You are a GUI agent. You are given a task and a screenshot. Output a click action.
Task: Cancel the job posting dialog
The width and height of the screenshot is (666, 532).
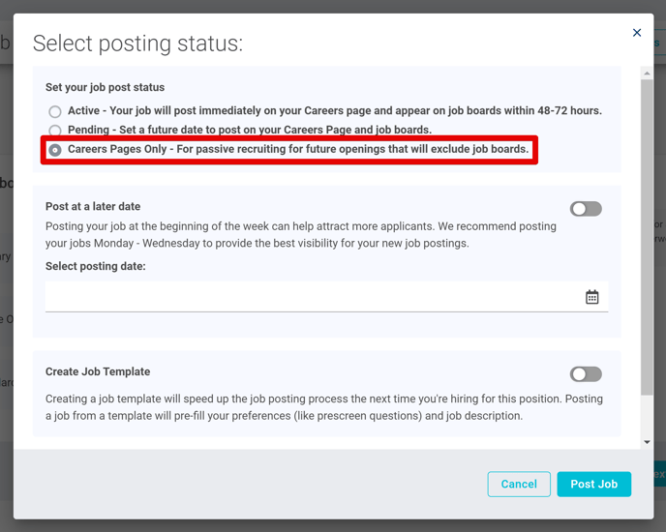[x=519, y=484]
